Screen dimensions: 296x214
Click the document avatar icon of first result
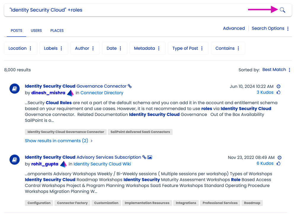(x=15, y=88)
